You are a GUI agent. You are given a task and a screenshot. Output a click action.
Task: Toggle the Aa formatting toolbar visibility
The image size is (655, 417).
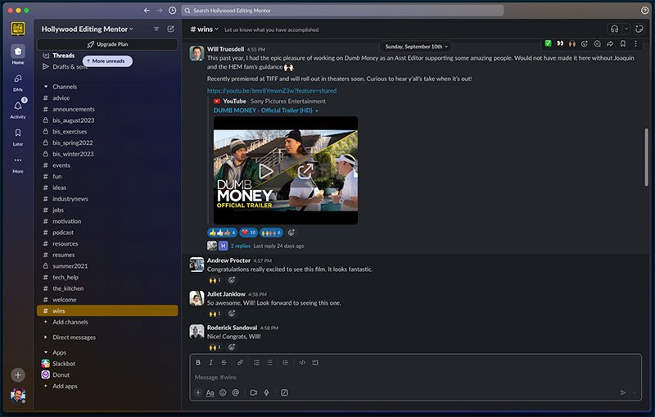[210, 392]
